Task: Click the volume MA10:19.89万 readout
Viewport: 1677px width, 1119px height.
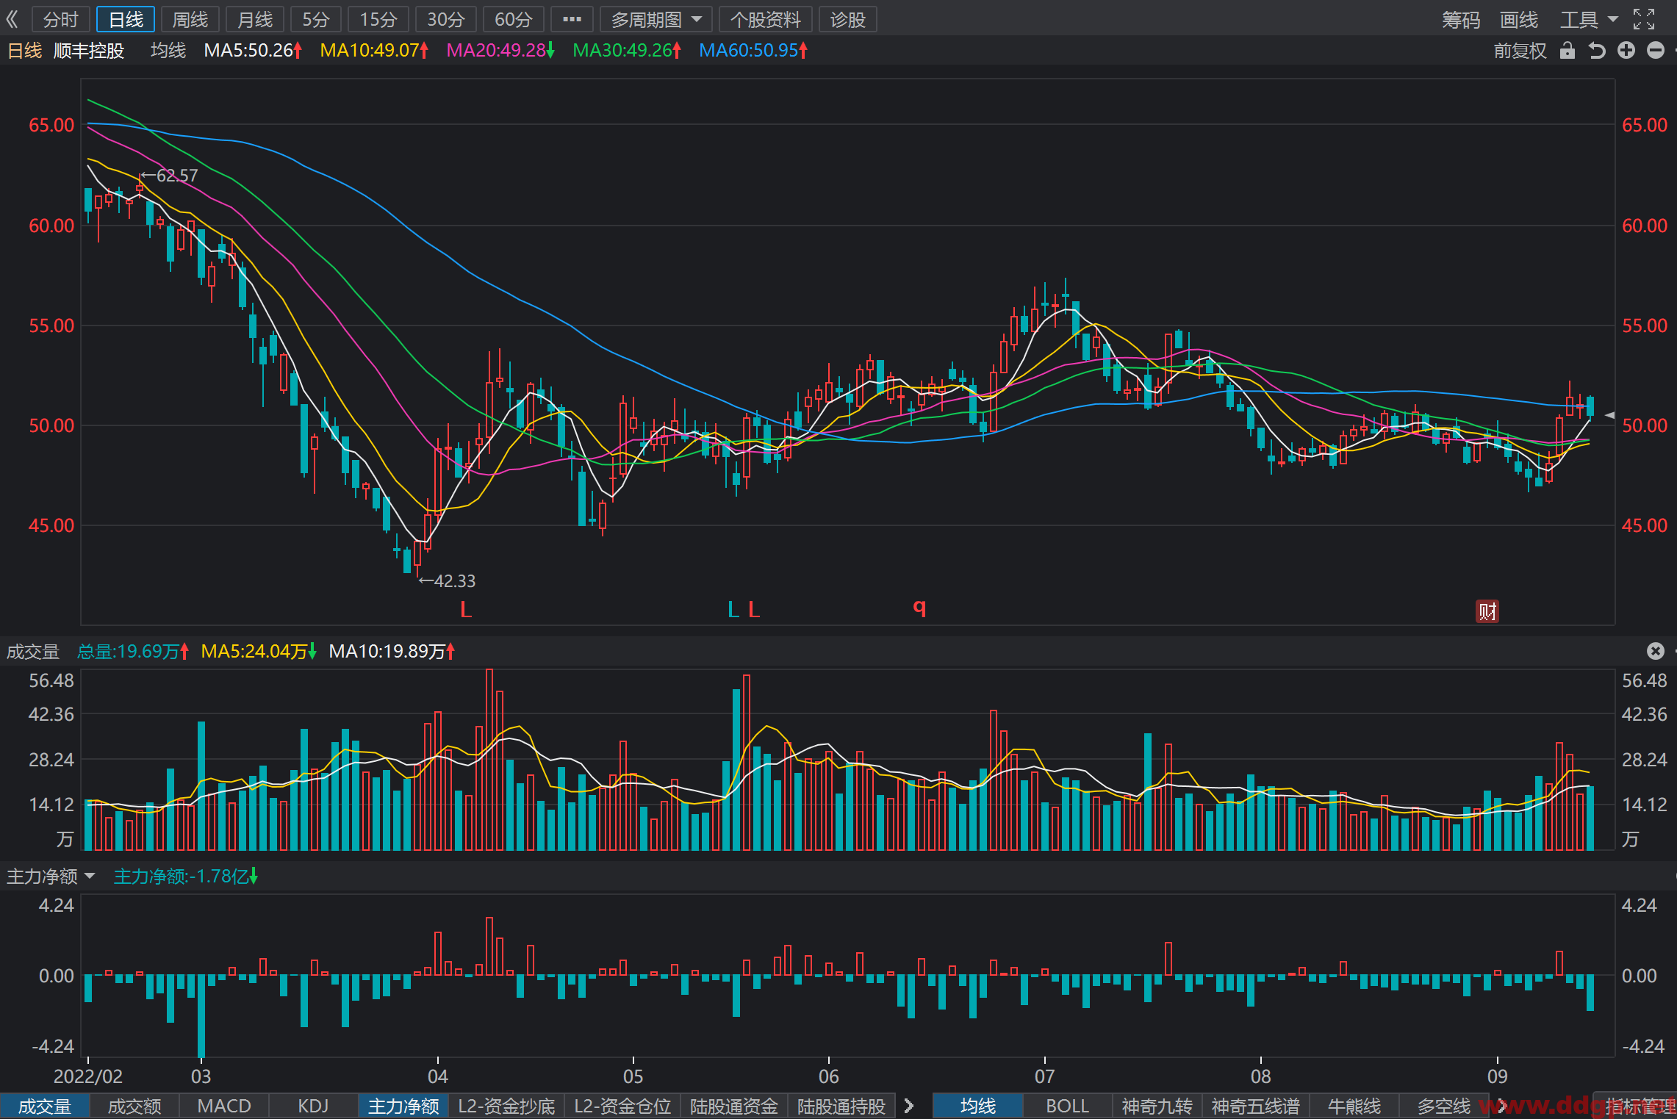Action: tap(392, 651)
